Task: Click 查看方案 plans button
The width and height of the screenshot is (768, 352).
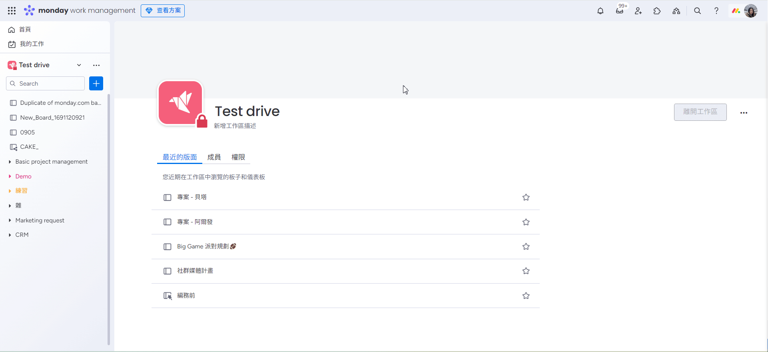Action: coord(163,10)
